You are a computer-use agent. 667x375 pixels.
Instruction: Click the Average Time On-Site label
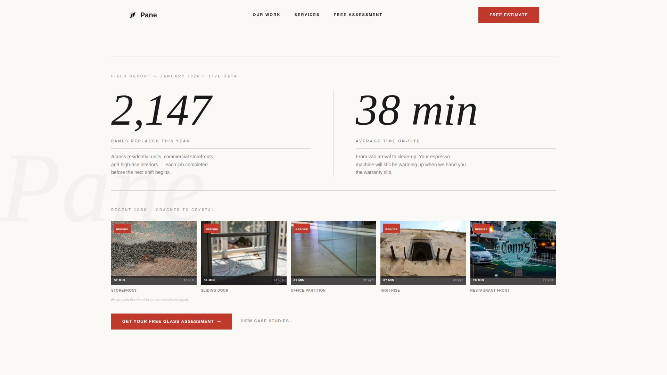(x=388, y=141)
